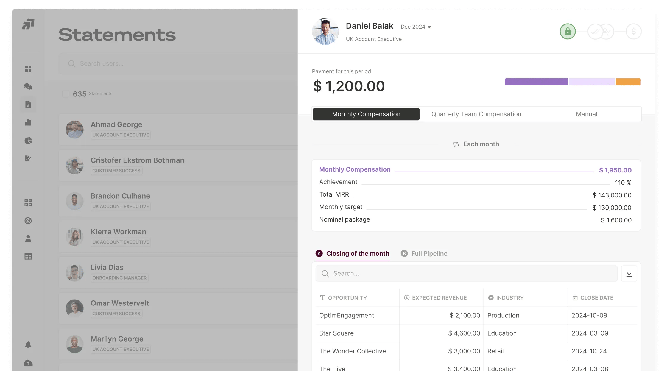
Task: Open Omar Westervelt's statement
Action: (178, 308)
